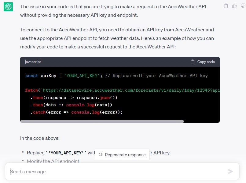Click the clipboard icon beside Copy code
Image resolution: width=246 pixels, height=183 pixels.
coord(193,62)
